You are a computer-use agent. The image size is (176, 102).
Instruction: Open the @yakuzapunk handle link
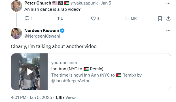pos(84,3)
